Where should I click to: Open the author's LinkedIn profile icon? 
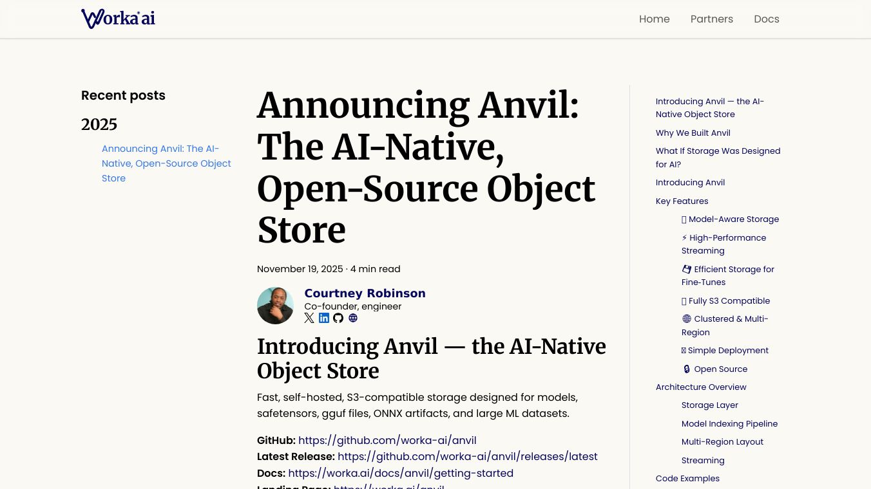[324, 318]
